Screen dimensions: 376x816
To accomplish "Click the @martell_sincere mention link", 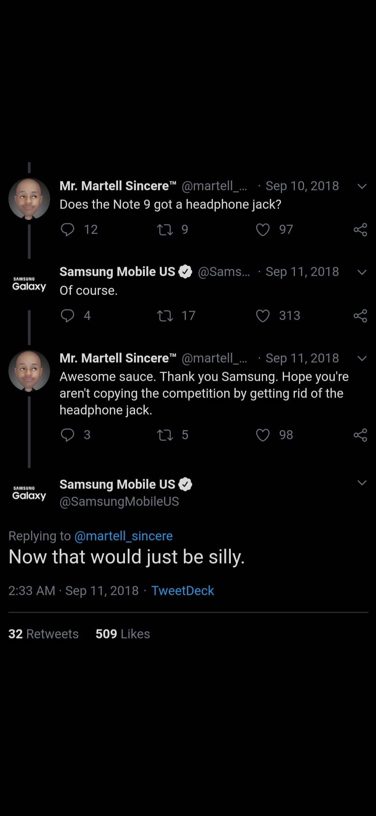I will 124,536.
